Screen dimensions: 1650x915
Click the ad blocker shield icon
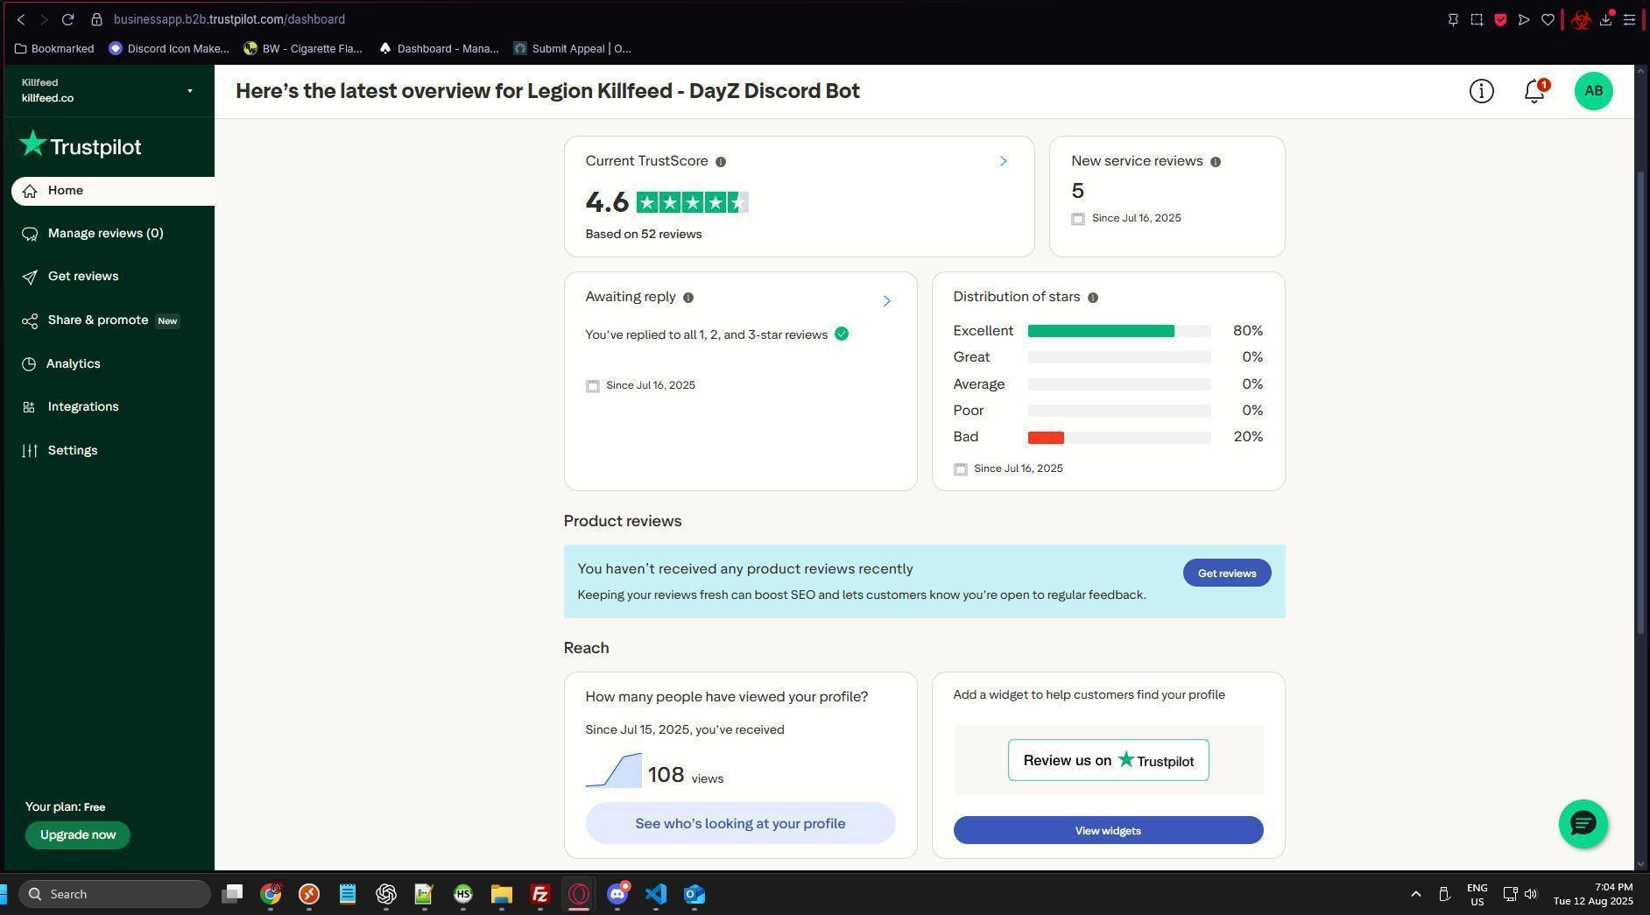coord(1500,19)
